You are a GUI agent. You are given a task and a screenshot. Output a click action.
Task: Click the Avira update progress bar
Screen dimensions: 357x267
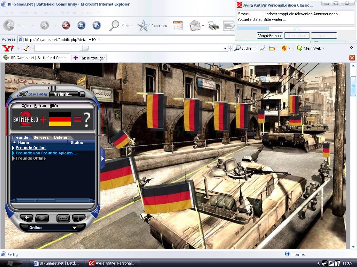[x=296, y=28]
